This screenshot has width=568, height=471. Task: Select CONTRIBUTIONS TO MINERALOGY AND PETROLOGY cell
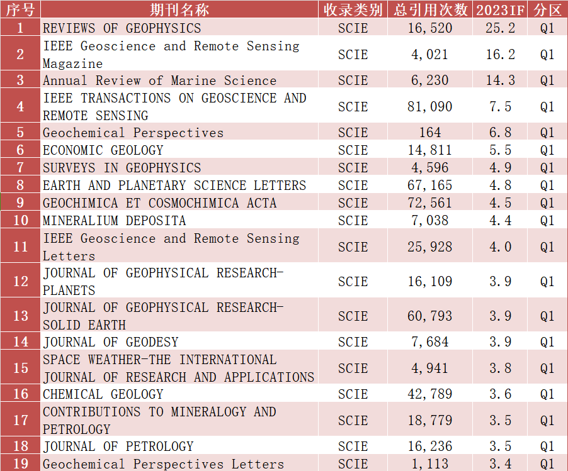tap(179, 419)
